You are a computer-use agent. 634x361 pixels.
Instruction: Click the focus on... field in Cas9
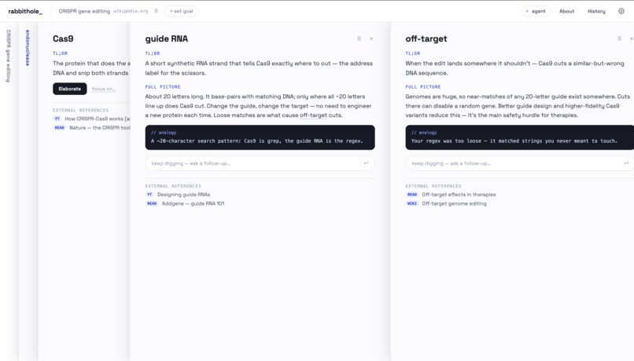point(104,89)
